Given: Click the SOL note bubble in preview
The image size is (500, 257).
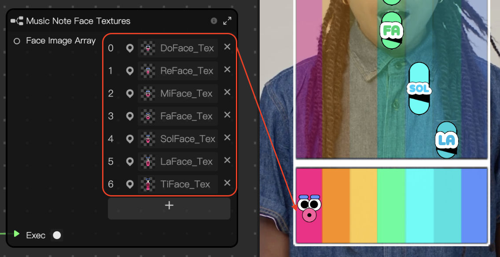Looking at the screenshot, I should click(x=419, y=88).
